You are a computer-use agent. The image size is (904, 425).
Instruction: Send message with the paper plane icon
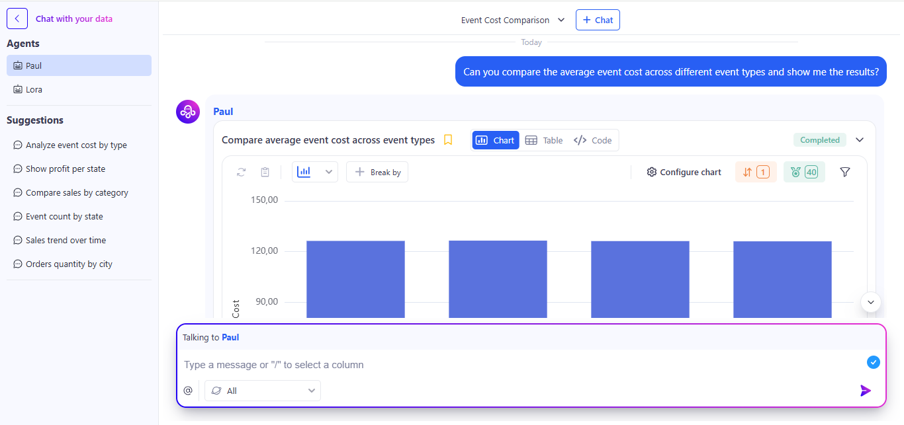click(865, 391)
